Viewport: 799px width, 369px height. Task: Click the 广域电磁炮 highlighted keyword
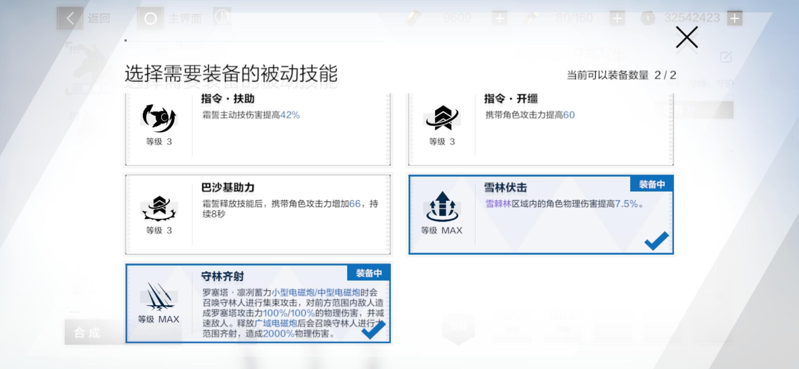pyautogui.click(x=276, y=323)
